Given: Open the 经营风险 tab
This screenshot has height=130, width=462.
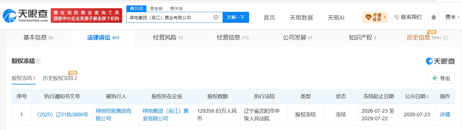Looking at the screenshot, I should 168,38.
